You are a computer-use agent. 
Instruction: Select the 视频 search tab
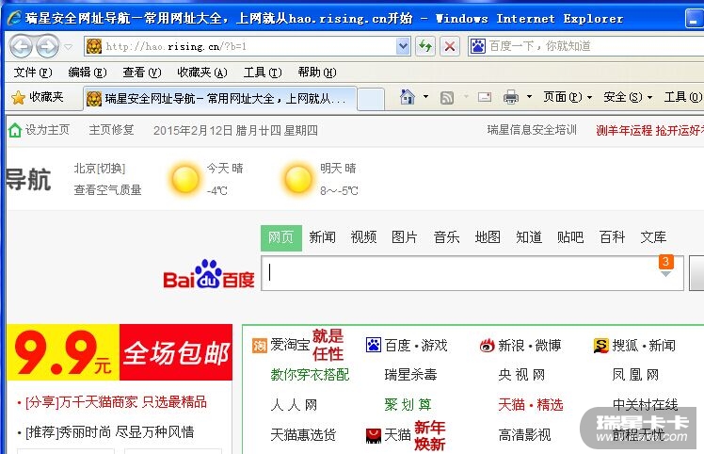tap(363, 237)
